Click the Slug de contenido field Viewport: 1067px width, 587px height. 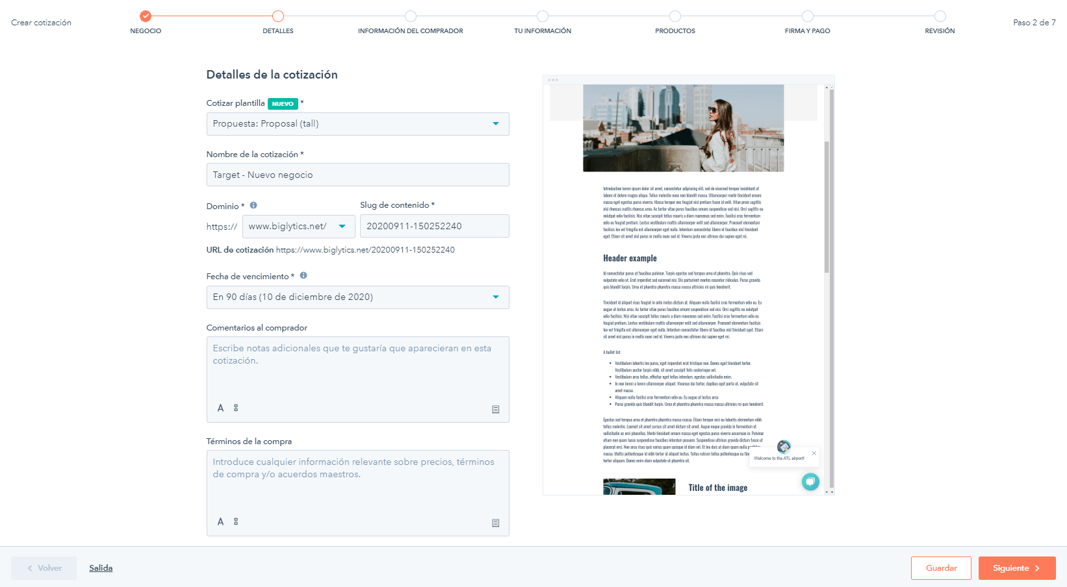point(435,226)
